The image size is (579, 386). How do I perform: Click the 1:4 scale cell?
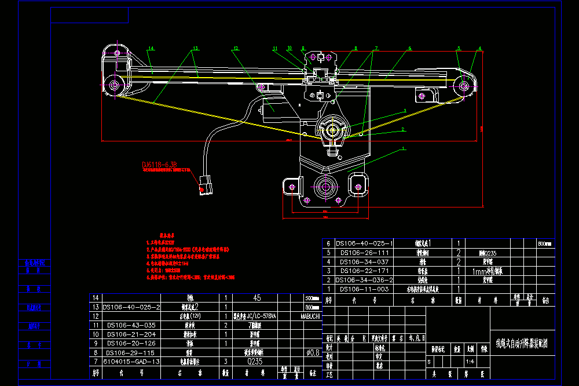click(x=470, y=362)
